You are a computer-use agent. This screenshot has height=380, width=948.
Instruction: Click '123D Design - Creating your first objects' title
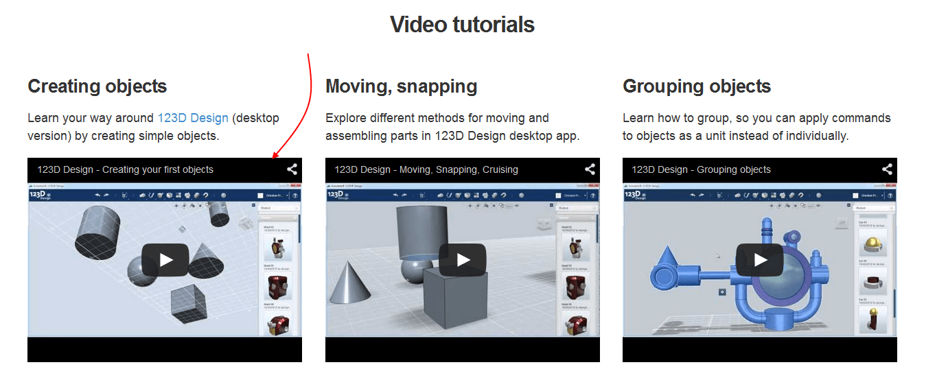126,169
